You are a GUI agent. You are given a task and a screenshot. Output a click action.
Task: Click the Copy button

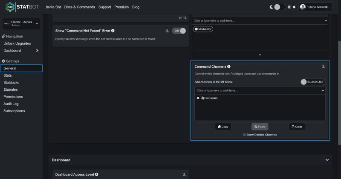pyautogui.click(x=223, y=127)
